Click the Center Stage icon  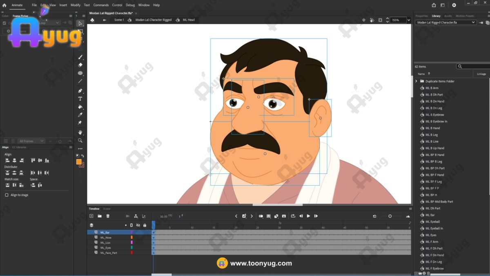point(364,20)
